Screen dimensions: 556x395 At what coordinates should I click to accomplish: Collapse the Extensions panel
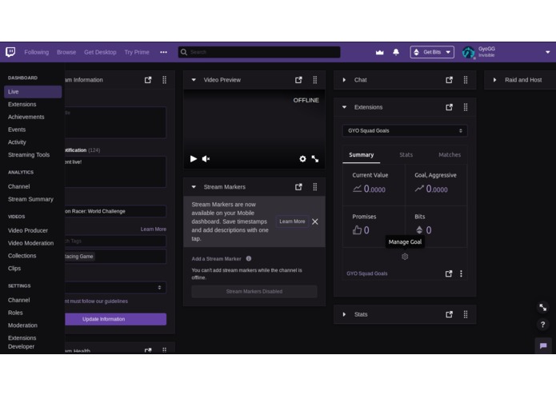point(344,107)
